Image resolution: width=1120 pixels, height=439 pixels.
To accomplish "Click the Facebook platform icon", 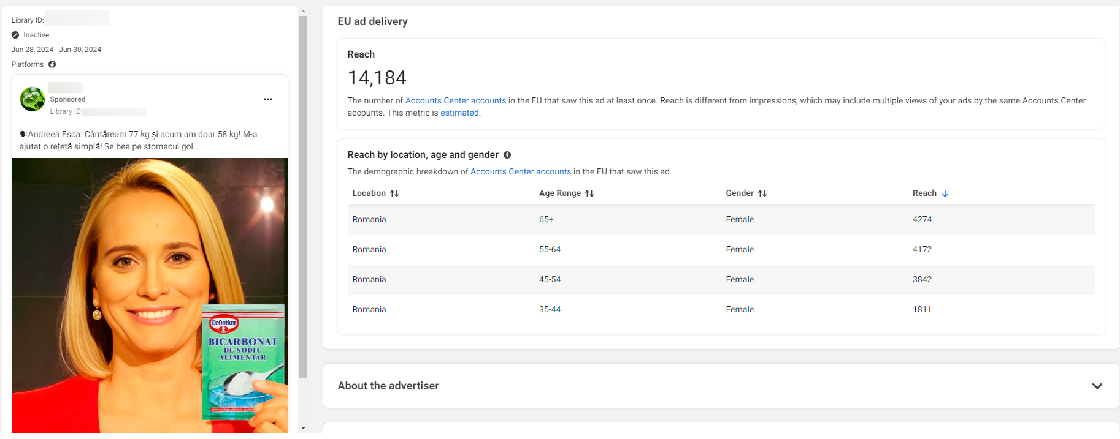I will click(x=52, y=64).
